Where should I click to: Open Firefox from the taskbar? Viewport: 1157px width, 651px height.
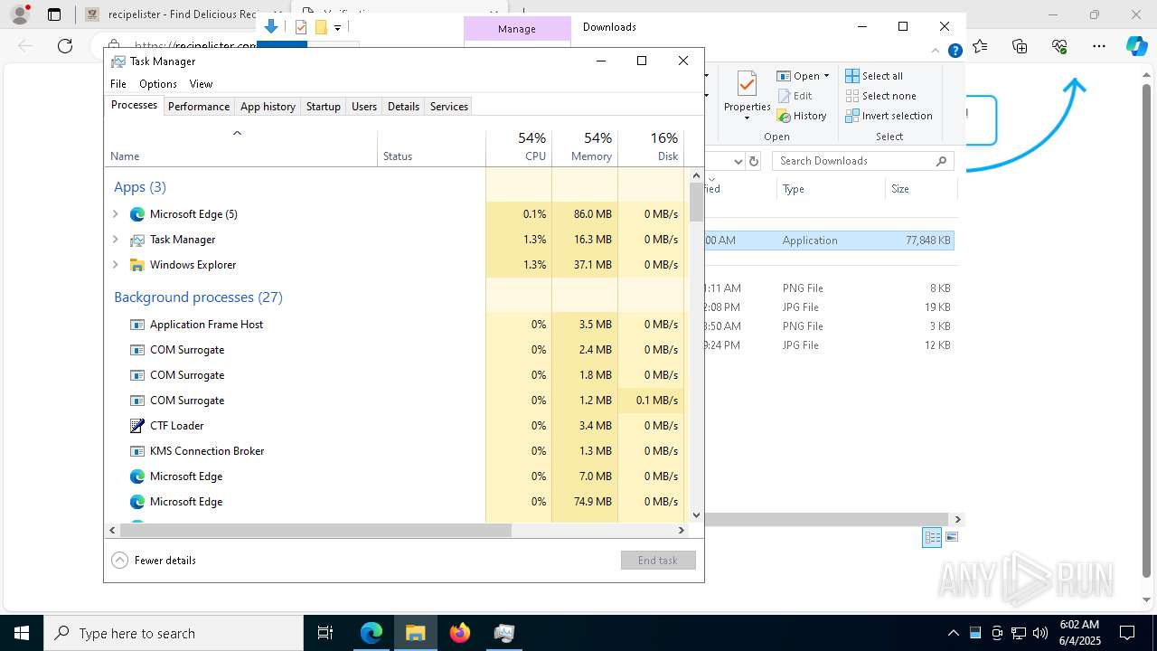tap(460, 633)
